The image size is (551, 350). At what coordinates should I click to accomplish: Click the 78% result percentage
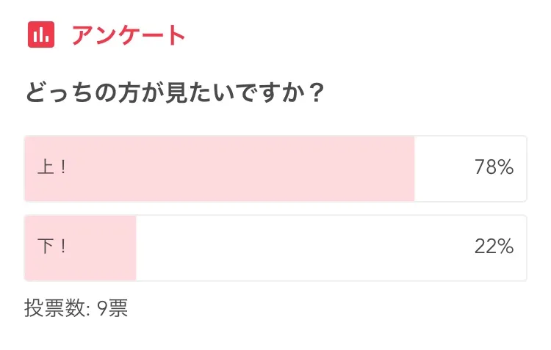494,168
